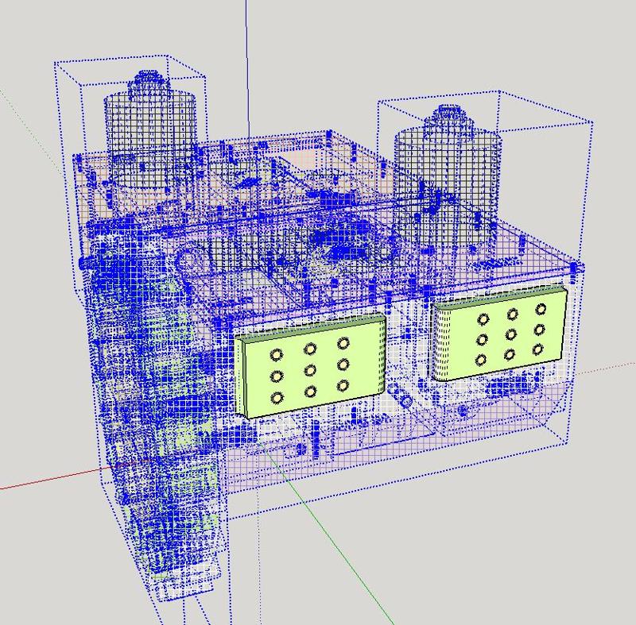Pick the tall left cylinder motor
The width and height of the screenshot is (636, 625).
click(x=151, y=129)
